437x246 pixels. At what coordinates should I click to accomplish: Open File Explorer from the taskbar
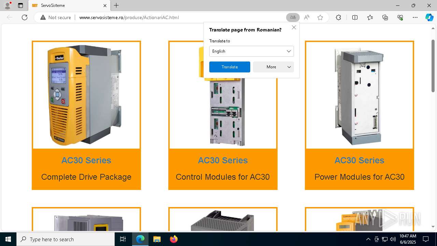(x=157, y=239)
